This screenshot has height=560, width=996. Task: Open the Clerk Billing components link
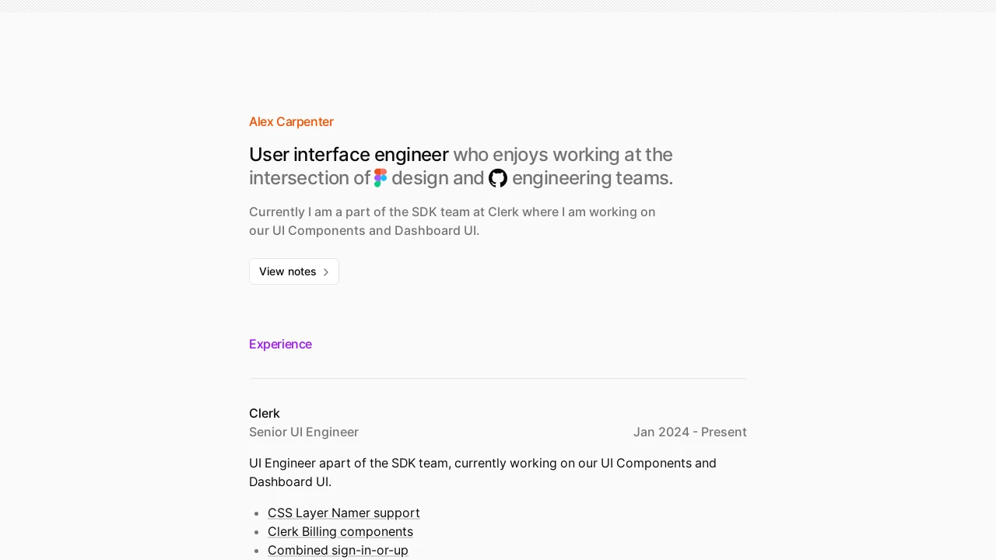tap(340, 531)
